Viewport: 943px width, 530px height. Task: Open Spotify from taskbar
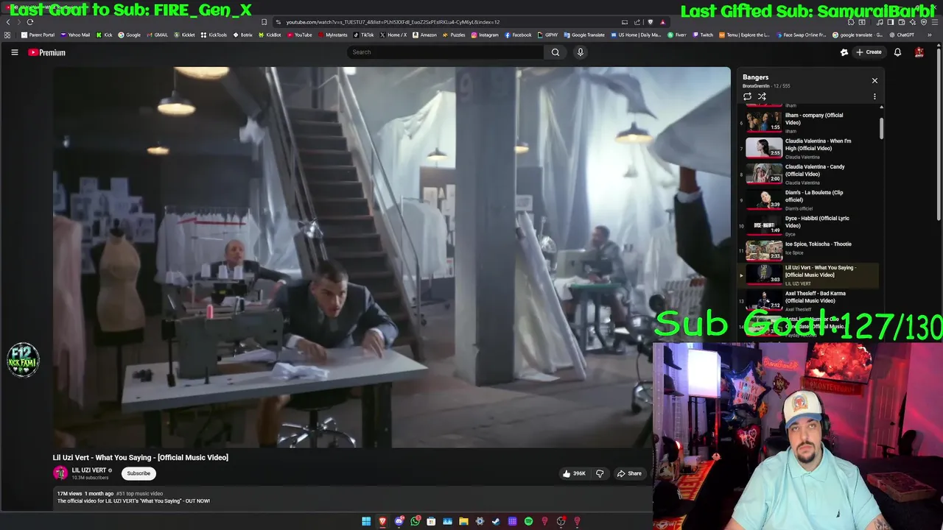point(528,521)
